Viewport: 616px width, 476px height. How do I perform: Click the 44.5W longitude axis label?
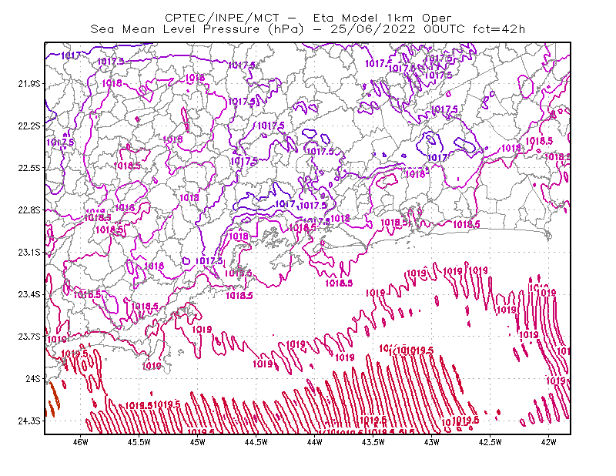tap(256, 442)
